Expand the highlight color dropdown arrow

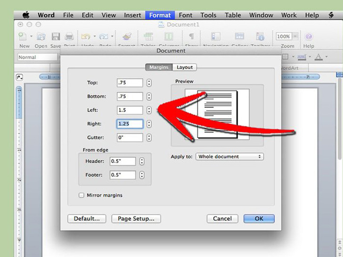coord(310,56)
